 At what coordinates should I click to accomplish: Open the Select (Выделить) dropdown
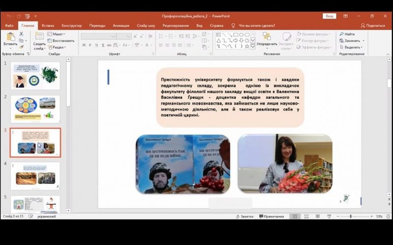tap(352, 48)
